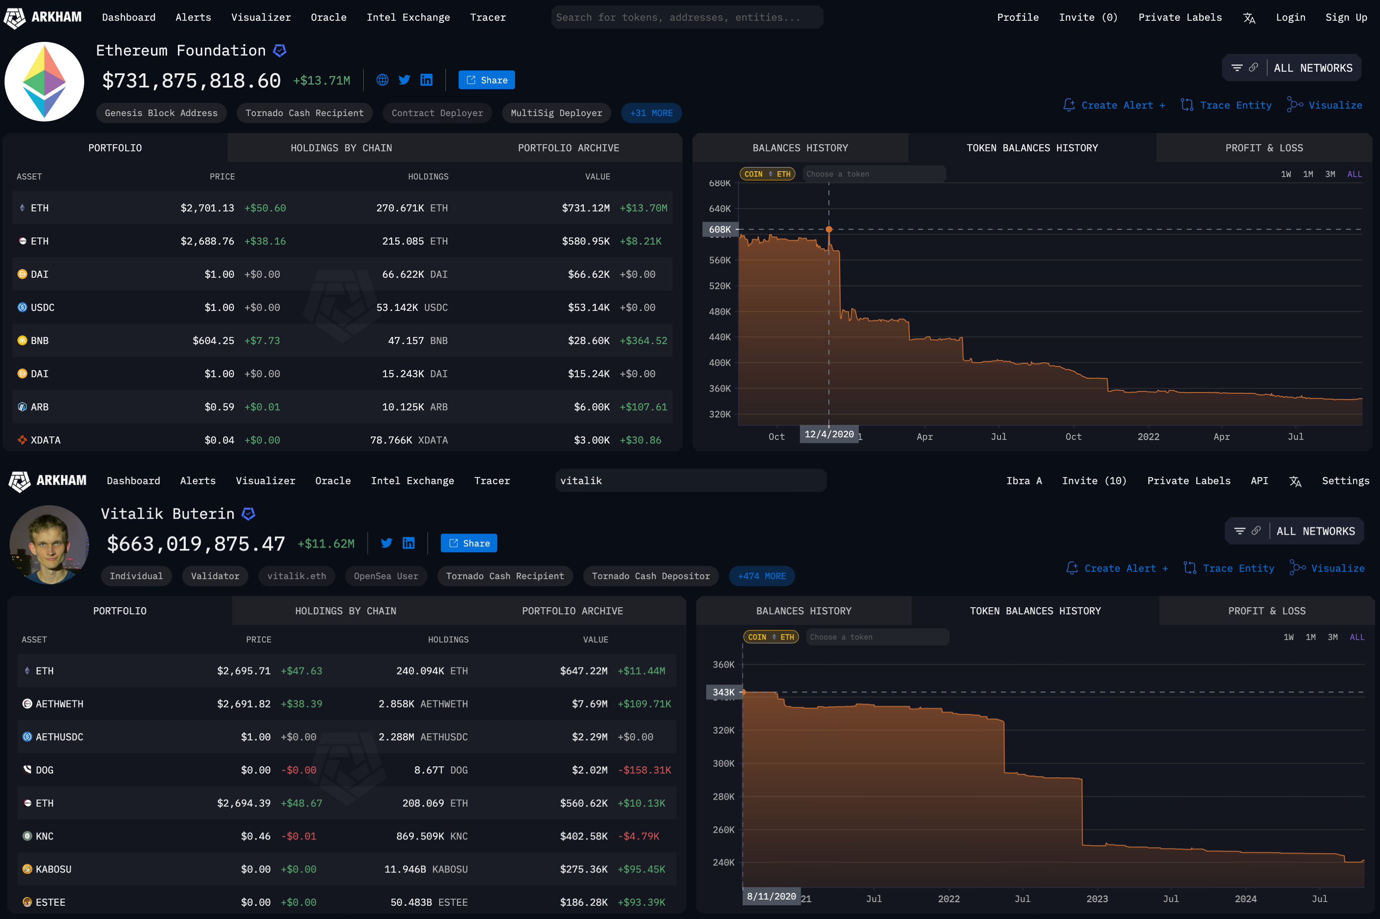Open Ethereum Foundation's Twitter icon
Image resolution: width=1380 pixels, height=919 pixels.
(404, 80)
